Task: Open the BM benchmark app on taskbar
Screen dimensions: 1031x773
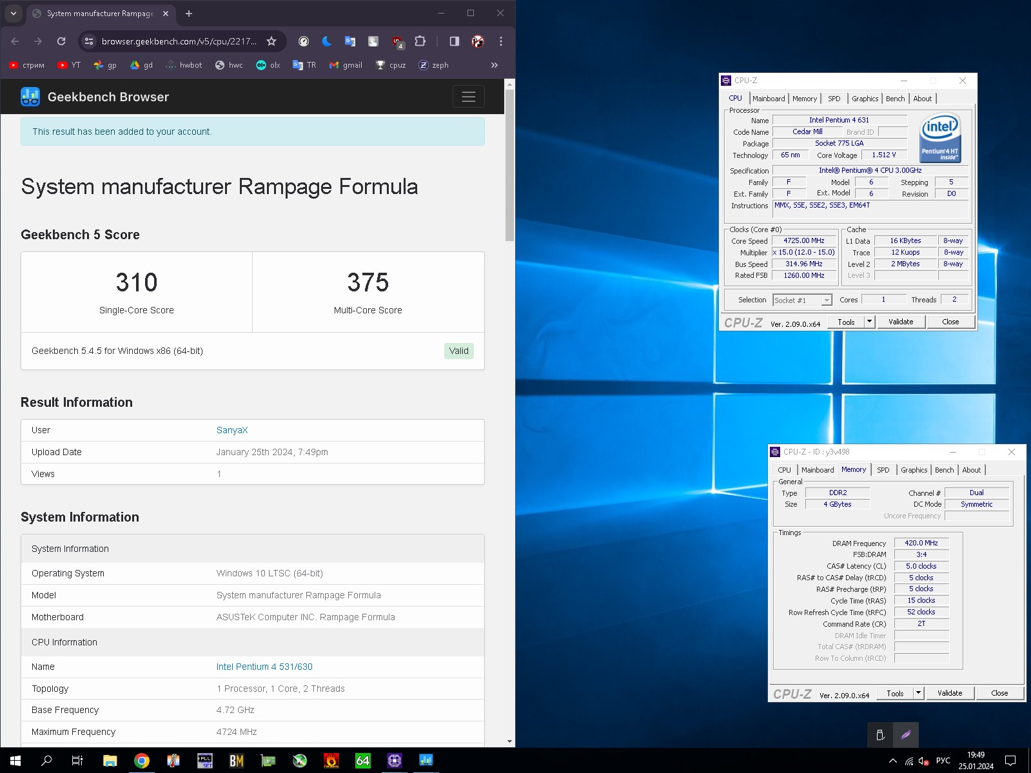Action: pyautogui.click(x=237, y=761)
